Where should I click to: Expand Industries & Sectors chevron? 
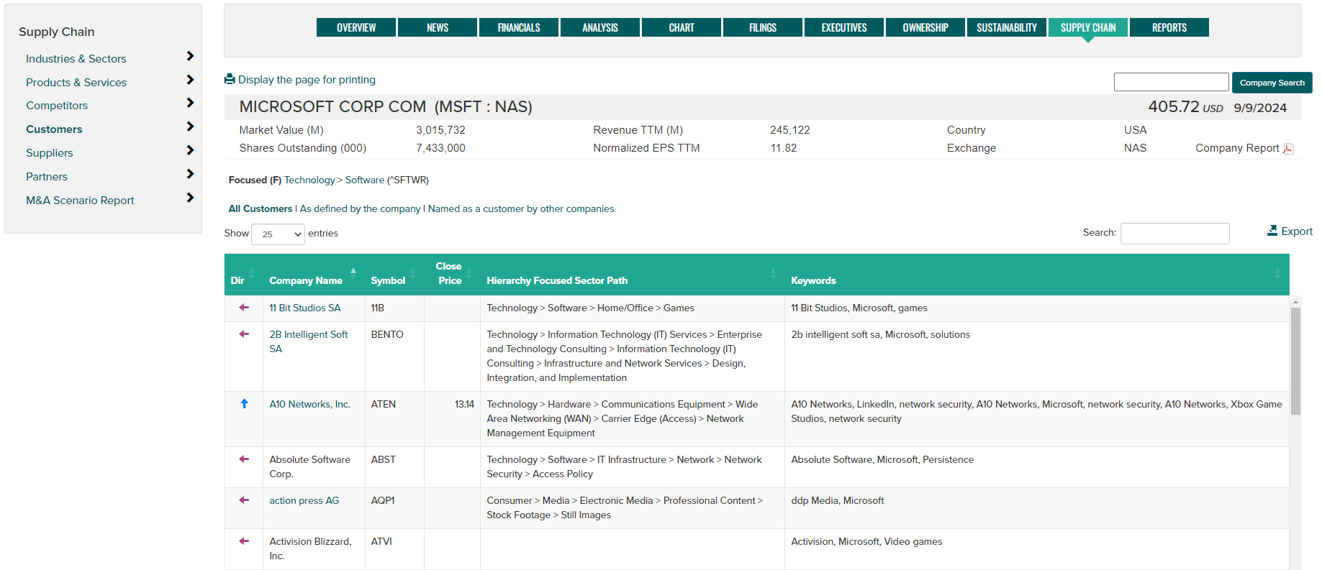point(190,56)
